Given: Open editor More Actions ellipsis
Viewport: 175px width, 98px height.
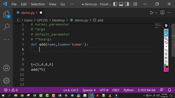Looking at the screenshot, I should click(169, 13).
